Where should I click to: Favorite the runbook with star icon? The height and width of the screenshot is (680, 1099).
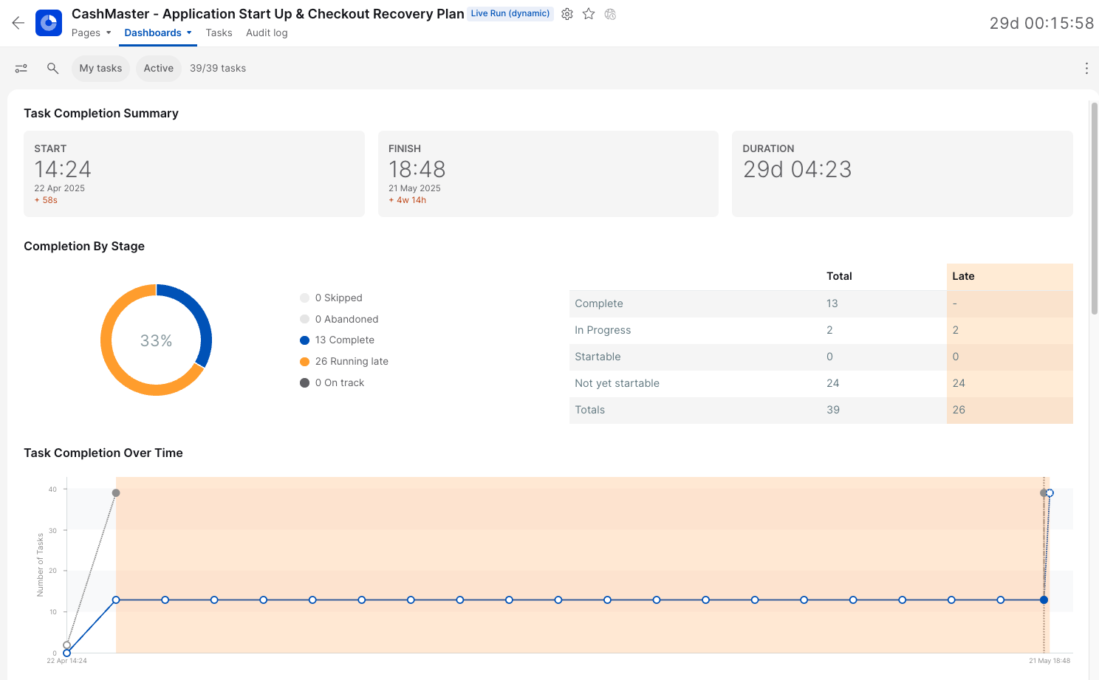coord(589,14)
